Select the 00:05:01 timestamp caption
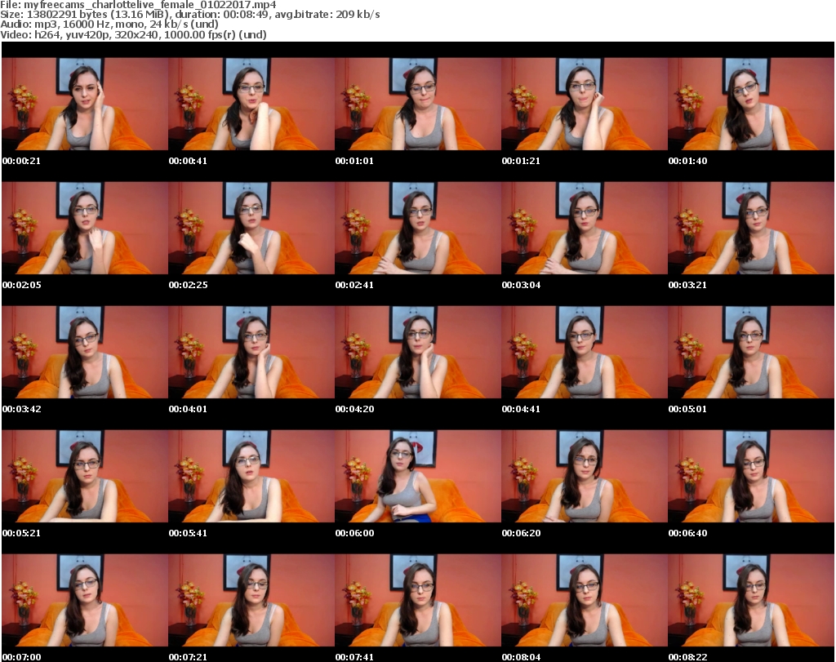Image resolution: width=836 pixels, height=662 pixels. click(x=687, y=409)
